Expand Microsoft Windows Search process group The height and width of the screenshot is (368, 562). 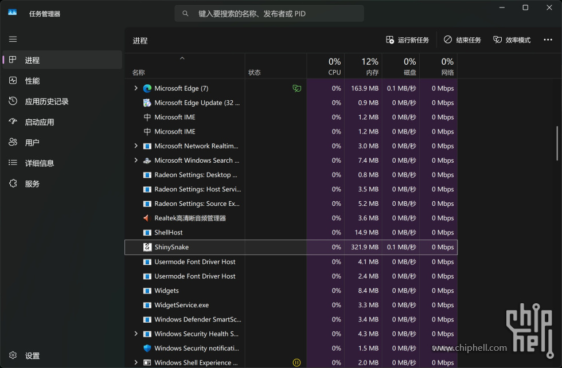pyautogui.click(x=136, y=160)
